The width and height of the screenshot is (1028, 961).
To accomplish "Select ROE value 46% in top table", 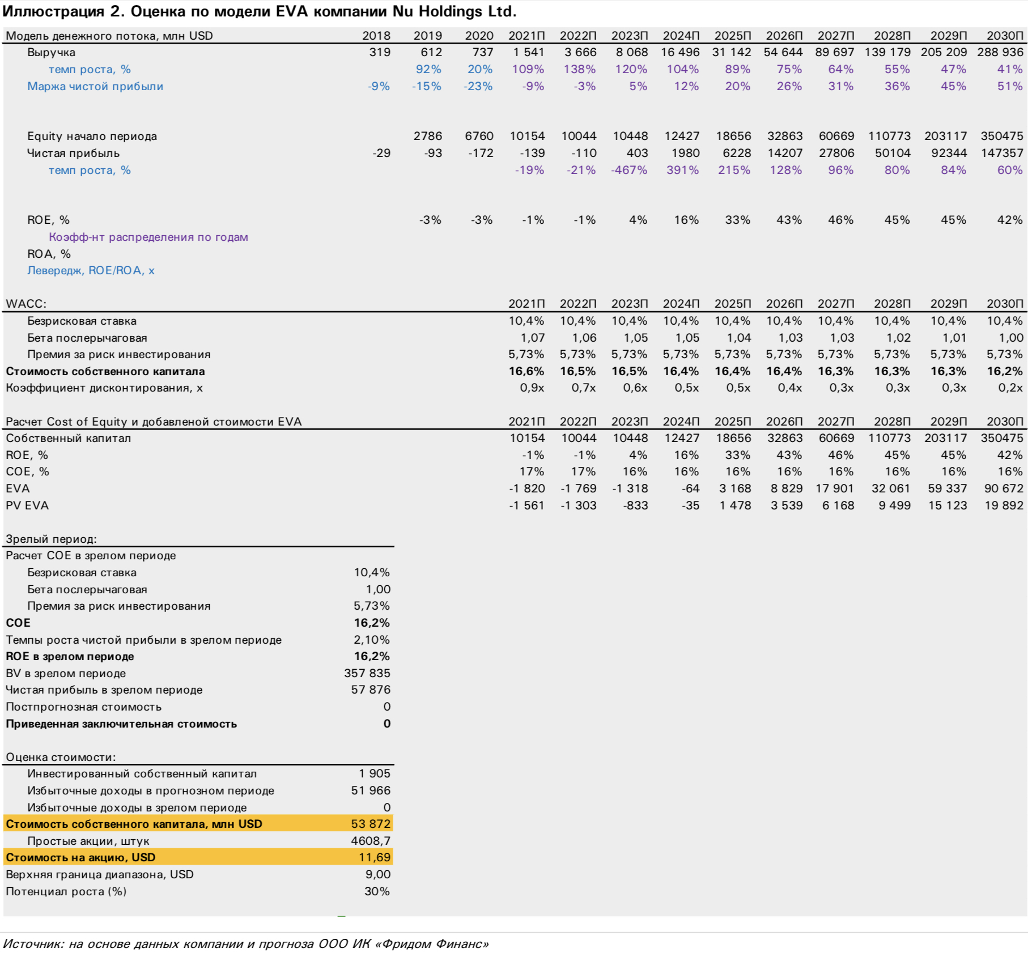I will (x=840, y=220).
